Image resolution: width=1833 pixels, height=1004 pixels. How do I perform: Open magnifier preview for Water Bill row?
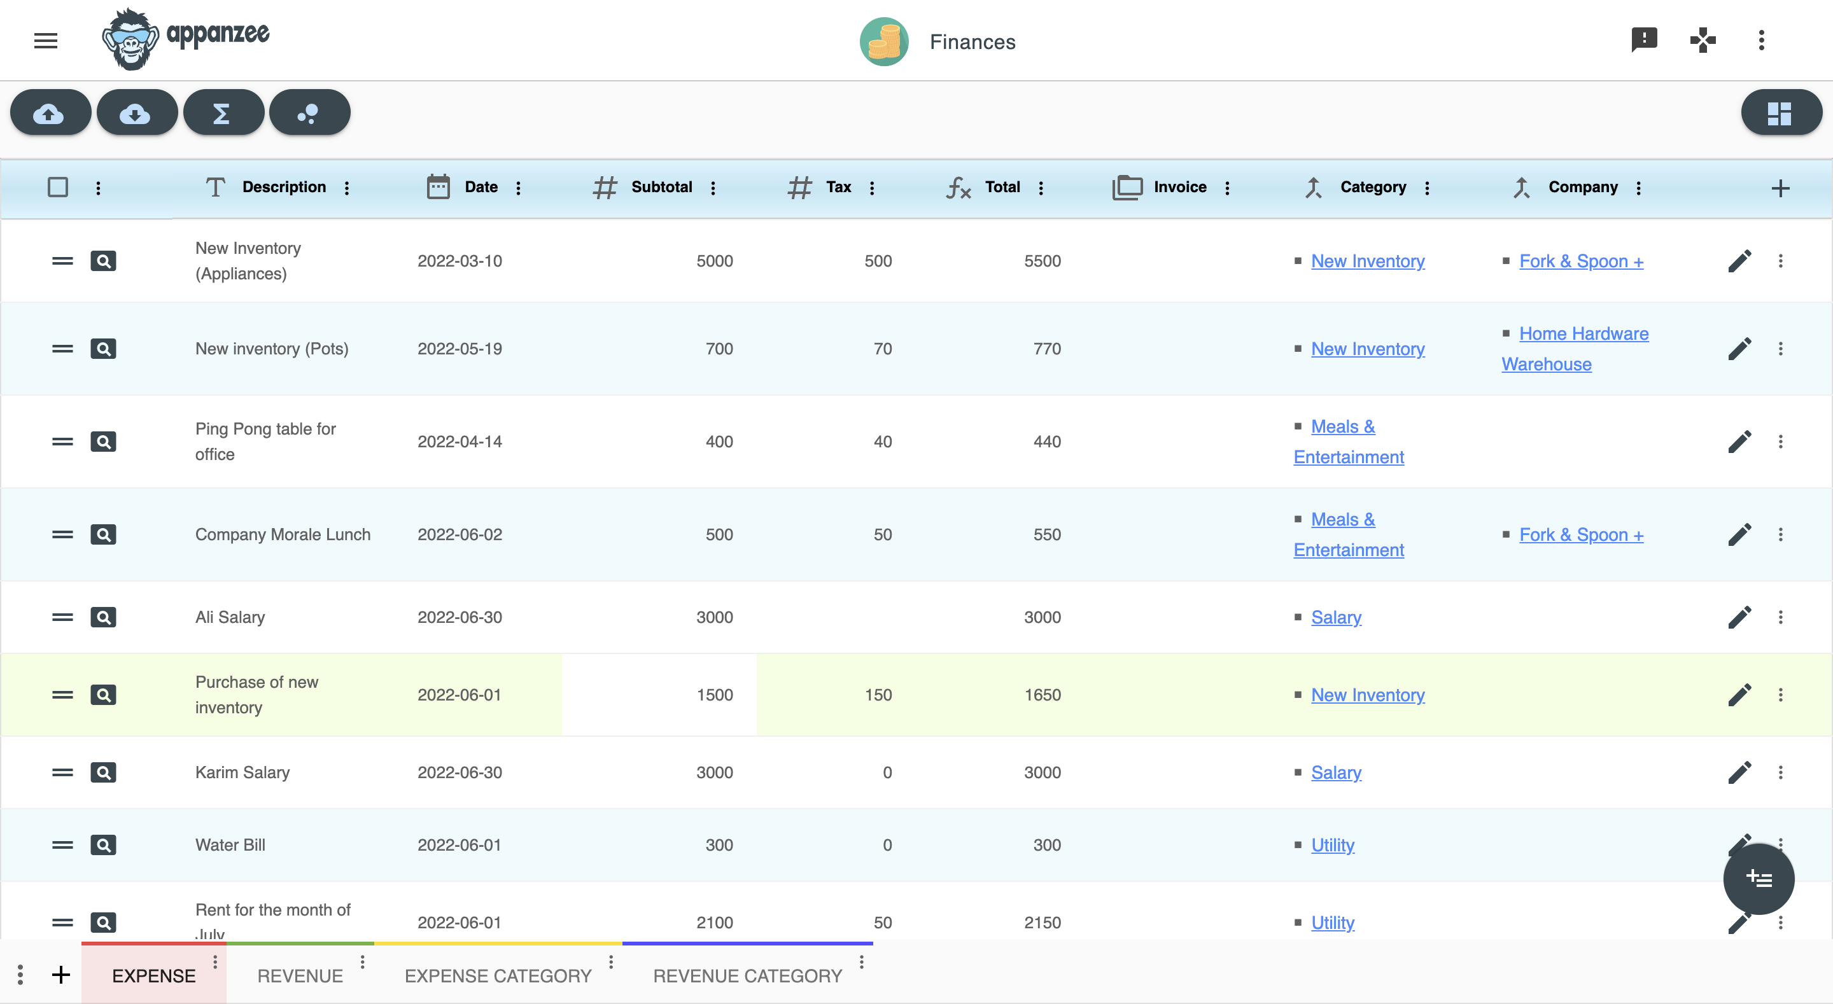pyautogui.click(x=103, y=844)
